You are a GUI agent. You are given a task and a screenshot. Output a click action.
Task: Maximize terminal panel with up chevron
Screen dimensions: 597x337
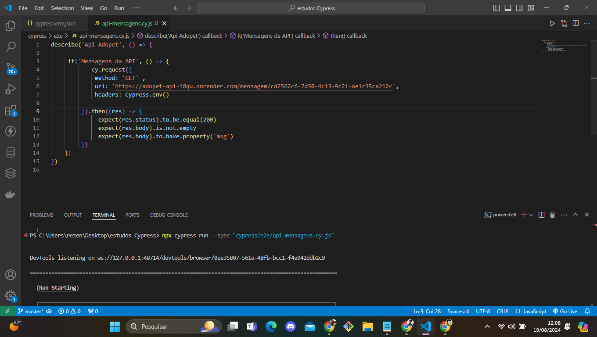pyautogui.click(x=575, y=215)
